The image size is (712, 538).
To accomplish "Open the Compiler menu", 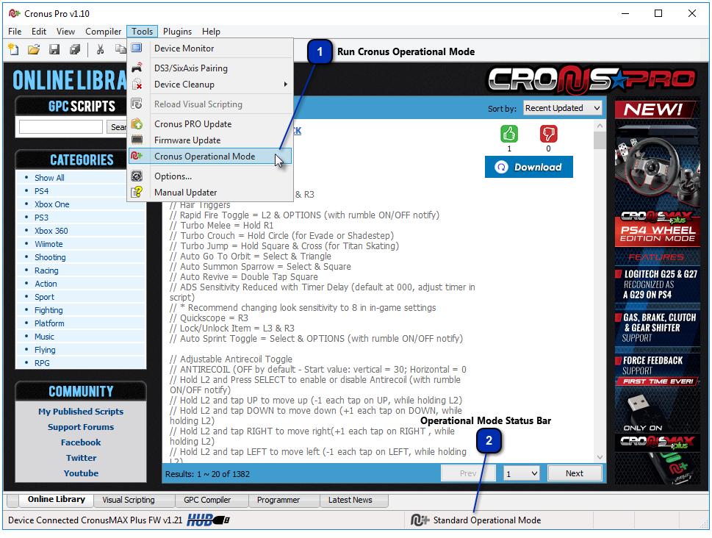I will tap(103, 32).
